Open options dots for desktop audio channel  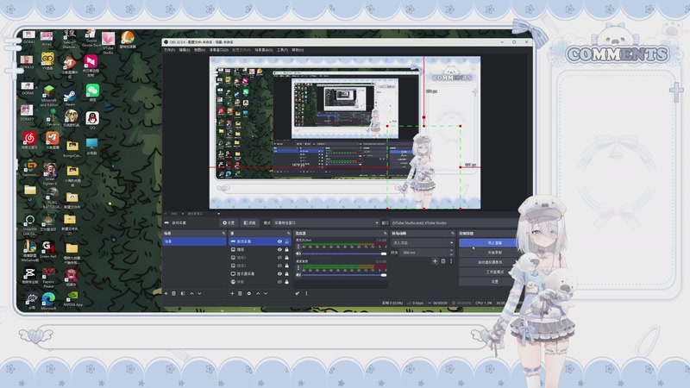(298, 267)
